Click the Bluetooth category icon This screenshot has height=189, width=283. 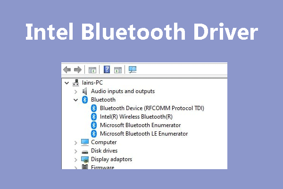click(x=85, y=100)
